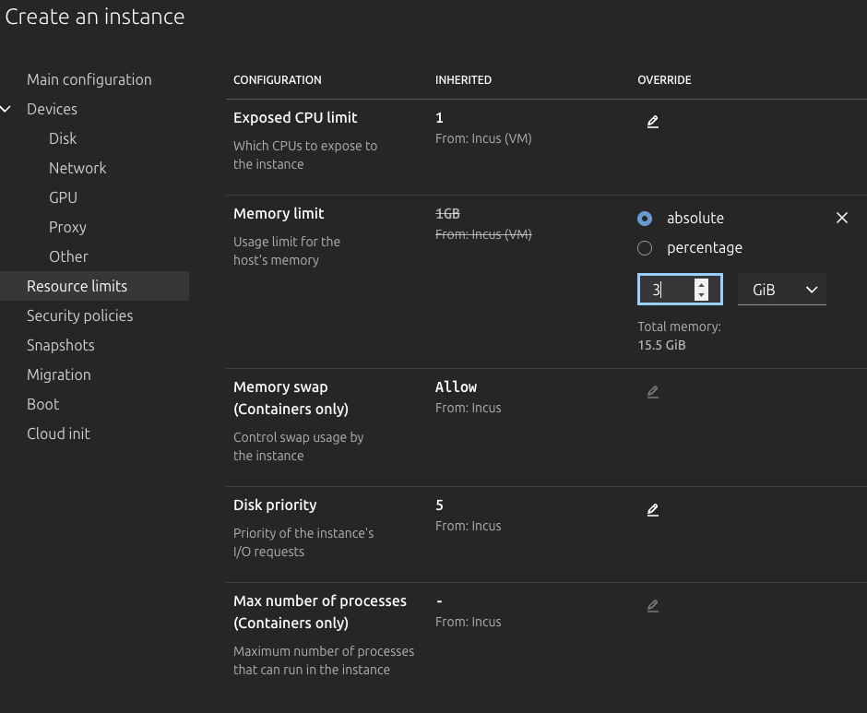The image size is (867, 713).
Task: Increase the memory value with the up stepper
Action: point(702,284)
